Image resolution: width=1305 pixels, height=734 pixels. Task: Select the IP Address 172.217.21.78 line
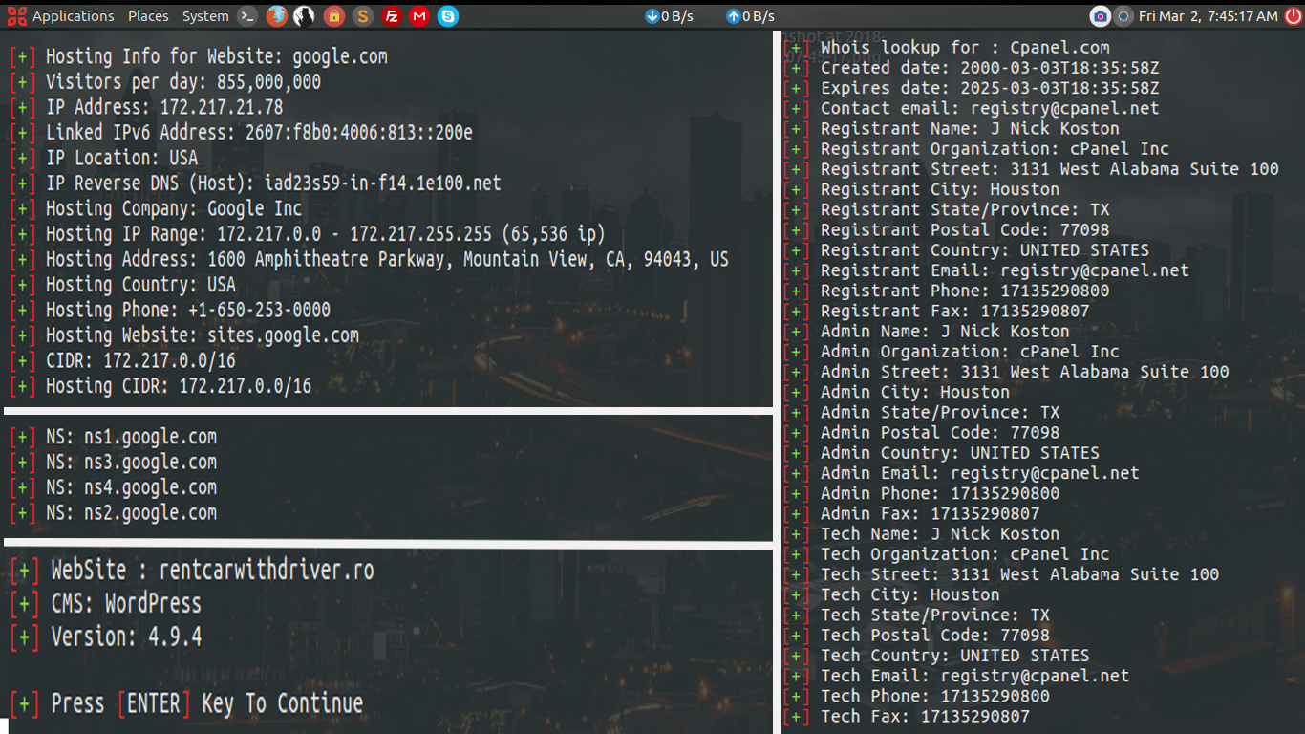click(146, 107)
